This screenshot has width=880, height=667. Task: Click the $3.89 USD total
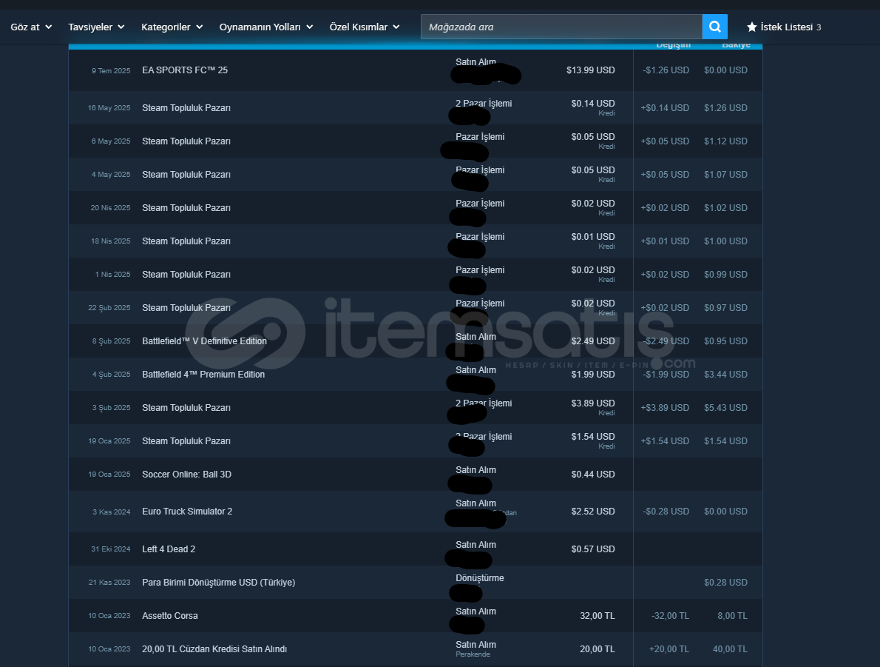tap(592, 403)
